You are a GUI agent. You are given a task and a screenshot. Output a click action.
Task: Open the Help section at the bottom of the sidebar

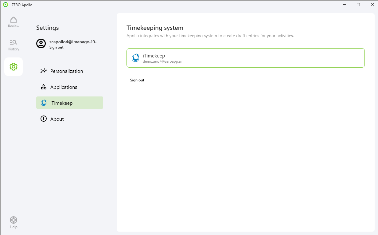14,223
